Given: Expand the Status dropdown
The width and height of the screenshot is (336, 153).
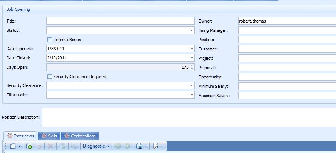Looking at the screenshot, I should pyautogui.click(x=192, y=30).
